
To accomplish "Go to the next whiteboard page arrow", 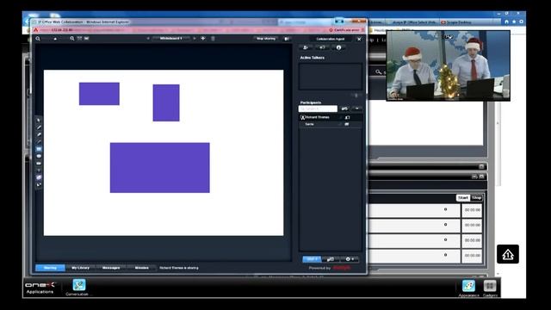I will pyautogui.click(x=195, y=38).
